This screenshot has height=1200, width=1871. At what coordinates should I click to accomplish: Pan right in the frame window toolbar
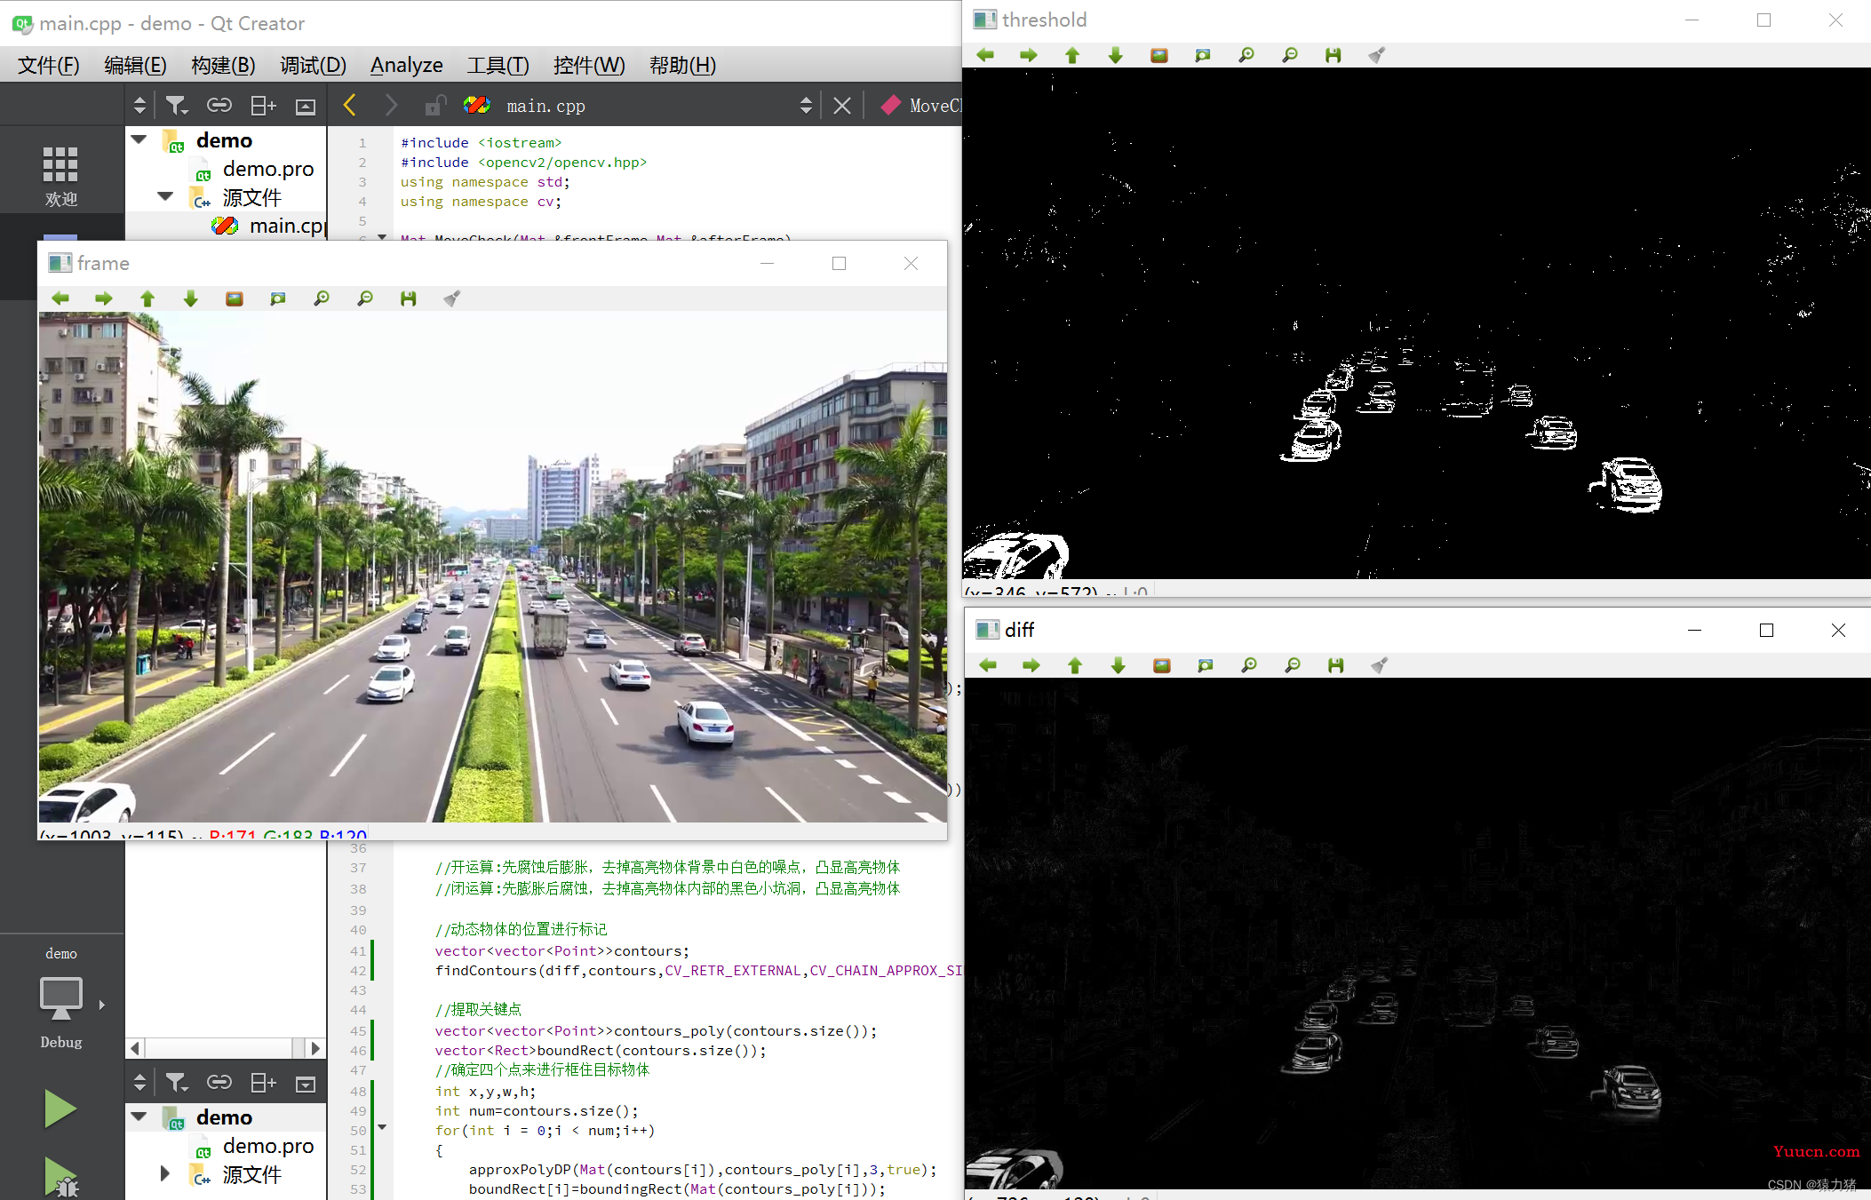(104, 298)
